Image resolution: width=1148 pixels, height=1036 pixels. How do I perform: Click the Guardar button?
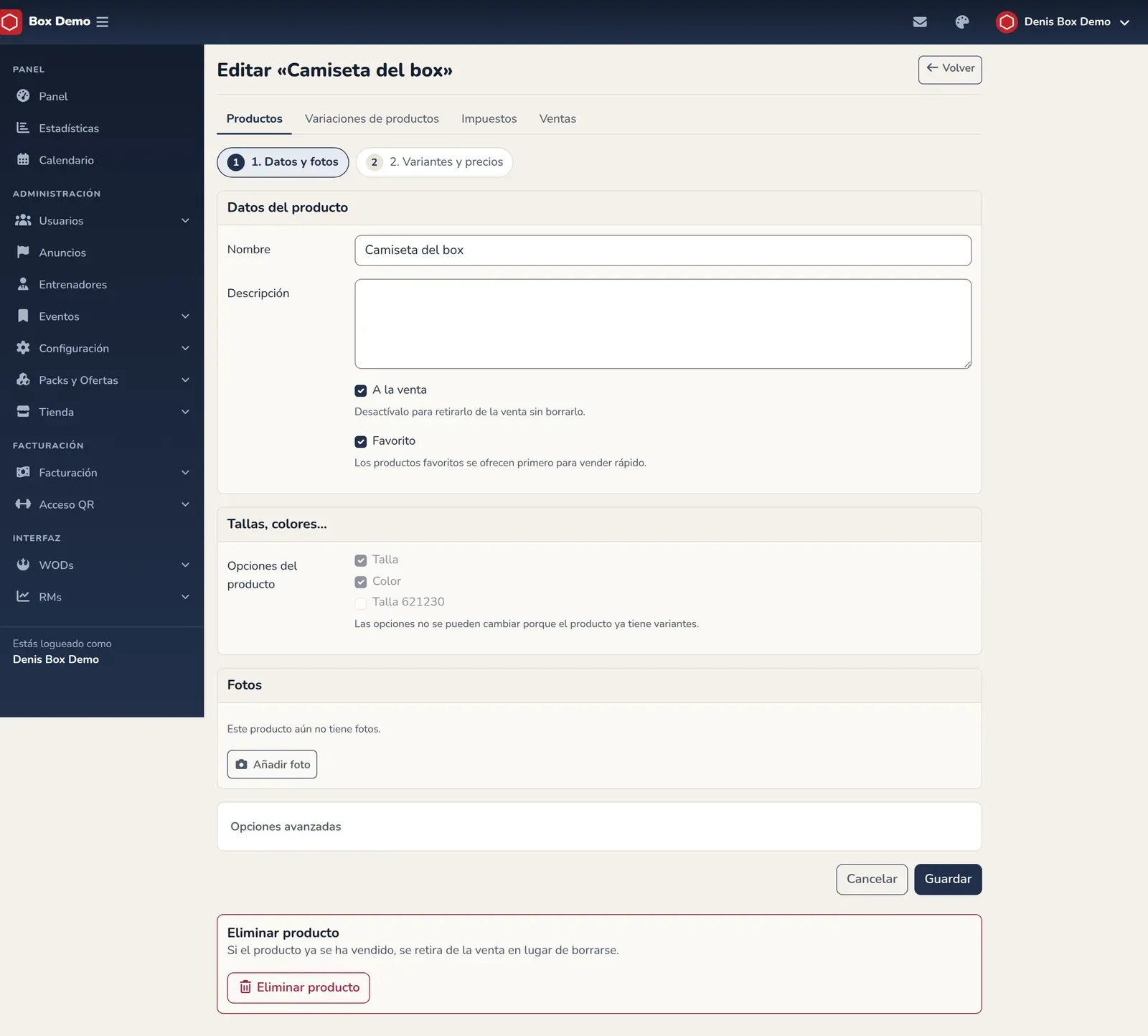click(948, 879)
